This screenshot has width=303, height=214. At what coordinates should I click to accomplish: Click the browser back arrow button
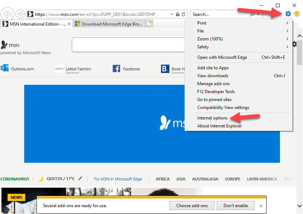point(7,14)
